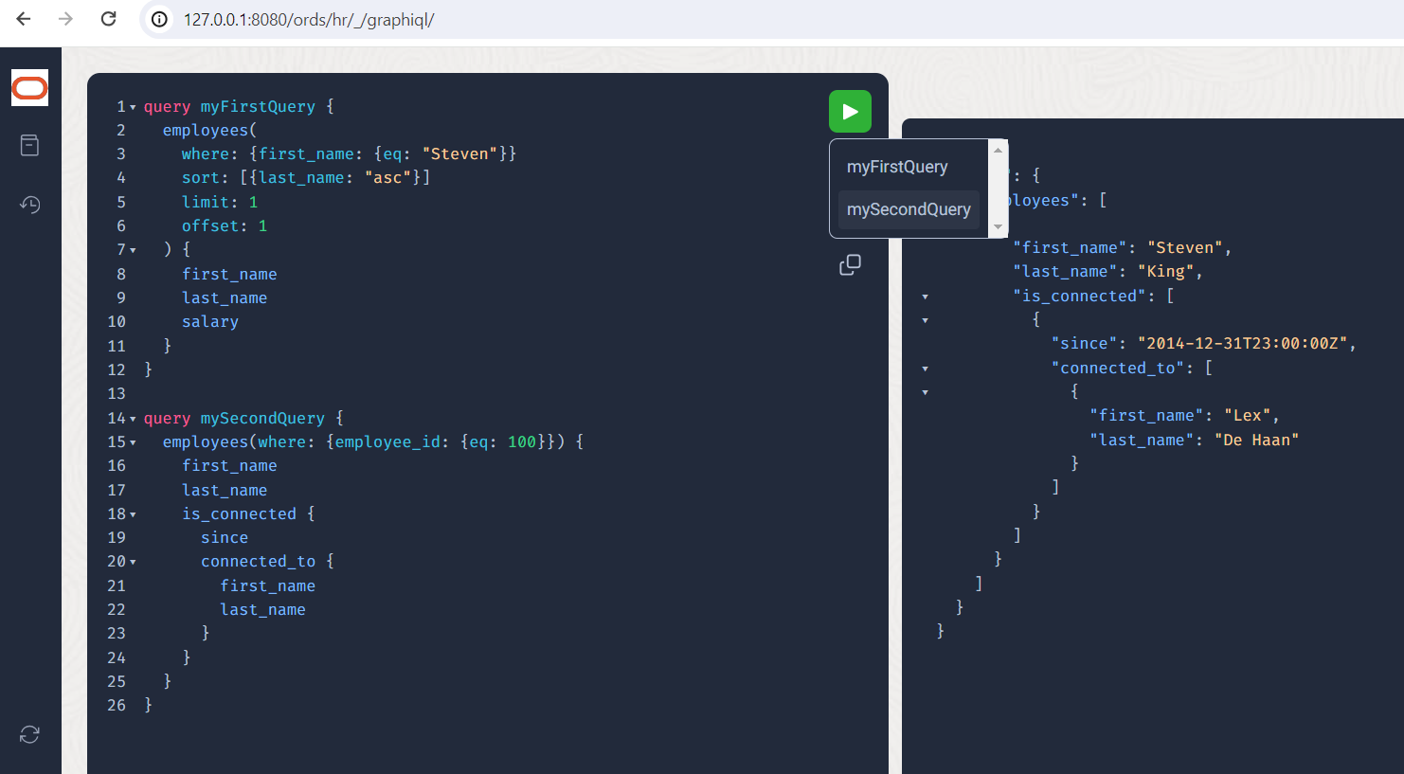
Task: Reload the page in the browser toolbar
Action: tap(108, 18)
